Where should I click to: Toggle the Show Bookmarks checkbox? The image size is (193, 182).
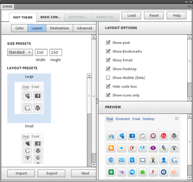(x=108, y=51)
